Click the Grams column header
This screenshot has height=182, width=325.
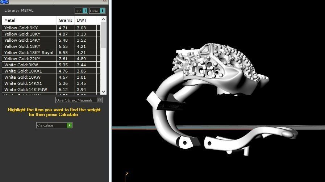click(65, 20)
